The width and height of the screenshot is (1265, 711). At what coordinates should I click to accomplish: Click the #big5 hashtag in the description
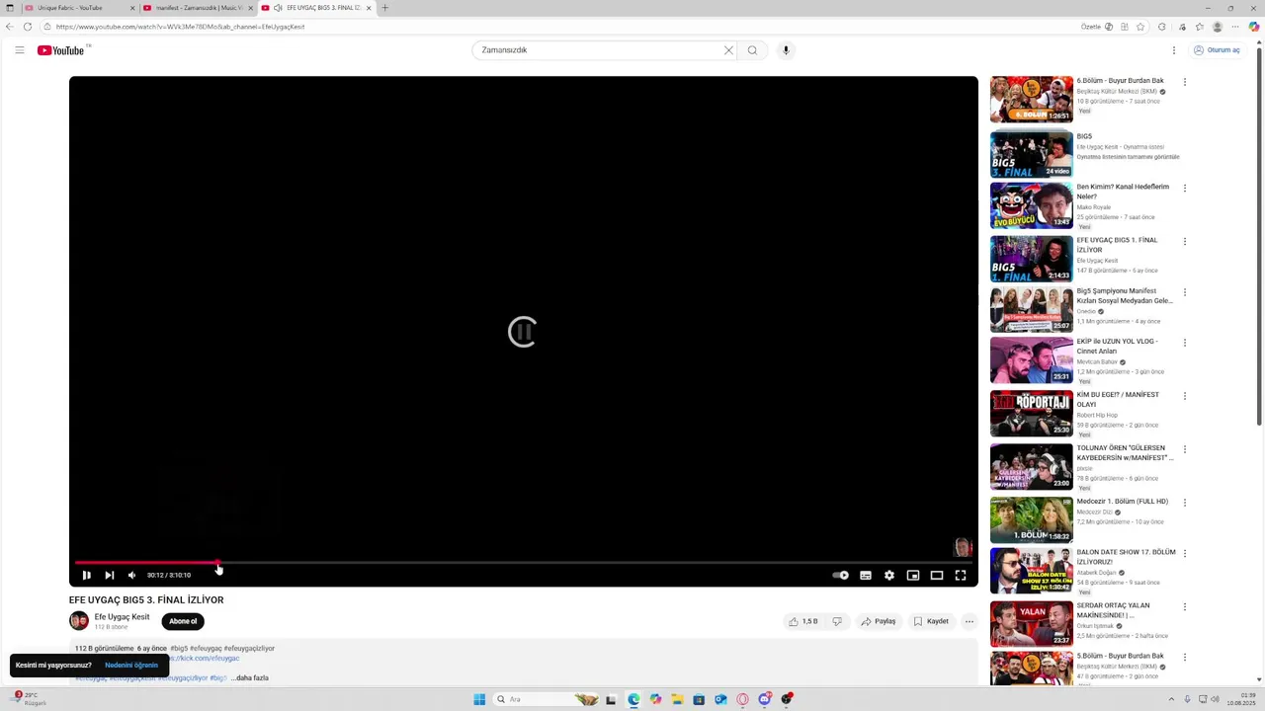[179, 649]
